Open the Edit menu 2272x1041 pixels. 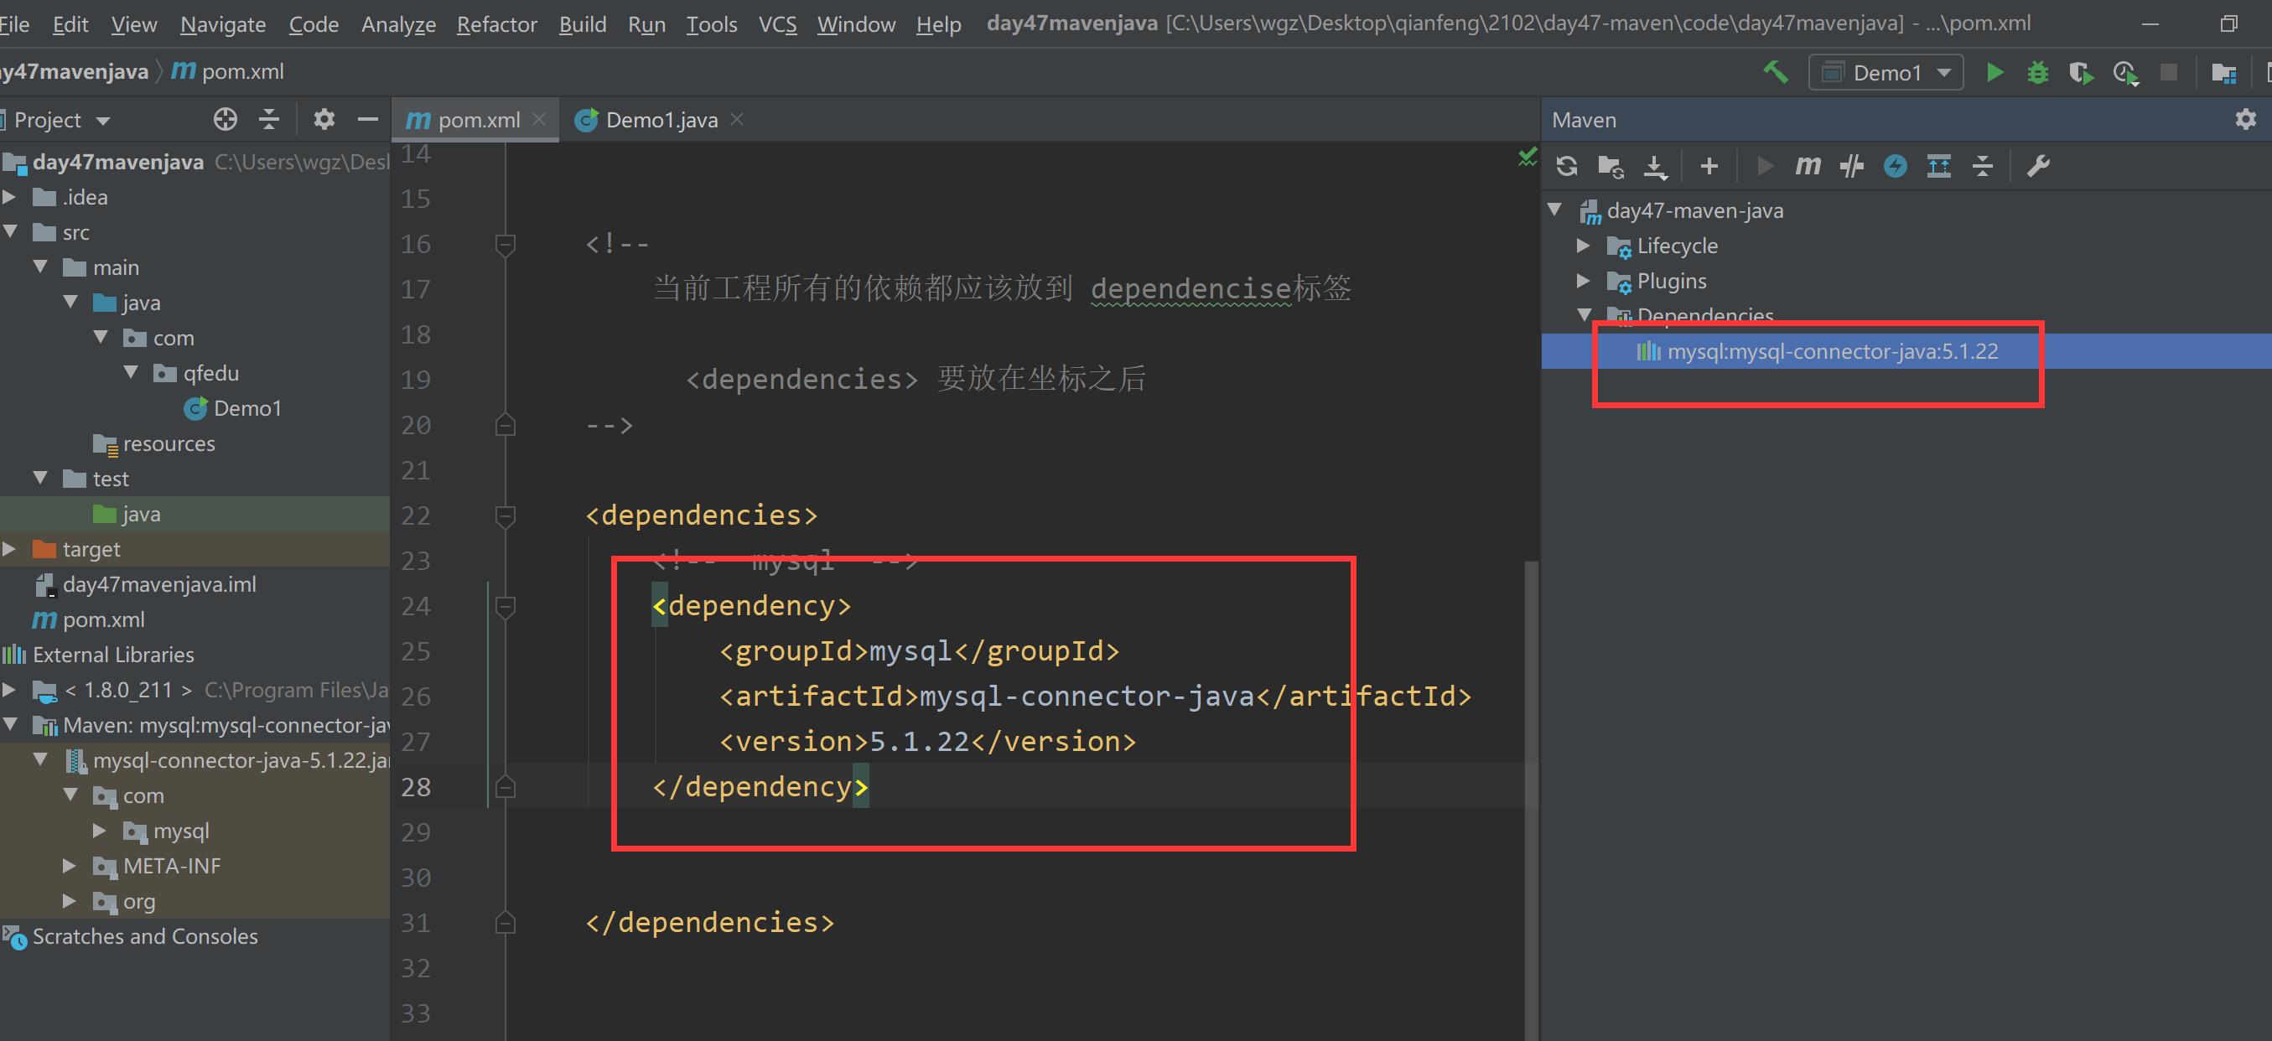point(70,23)
